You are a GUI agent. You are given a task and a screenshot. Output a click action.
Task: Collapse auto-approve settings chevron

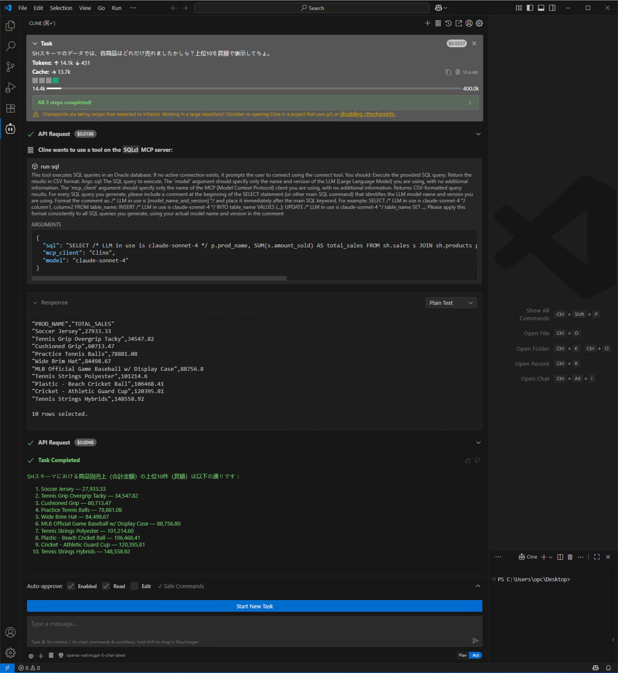coord(478,586)
